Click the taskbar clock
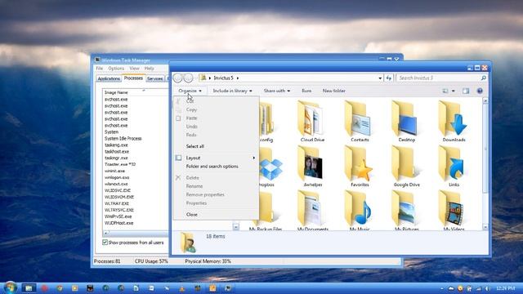Image resolution: width=523 pixels, height=294 pixels. coord(505,288)
